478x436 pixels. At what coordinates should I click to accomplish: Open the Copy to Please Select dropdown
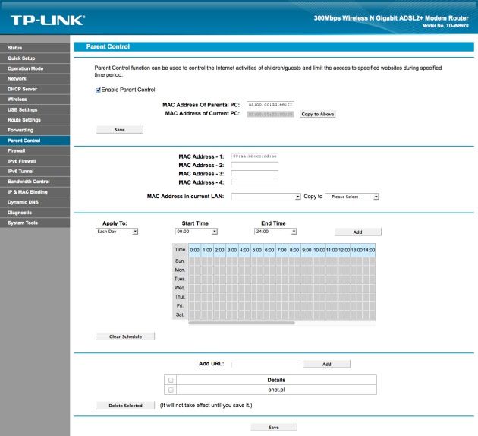pos(352,197)
